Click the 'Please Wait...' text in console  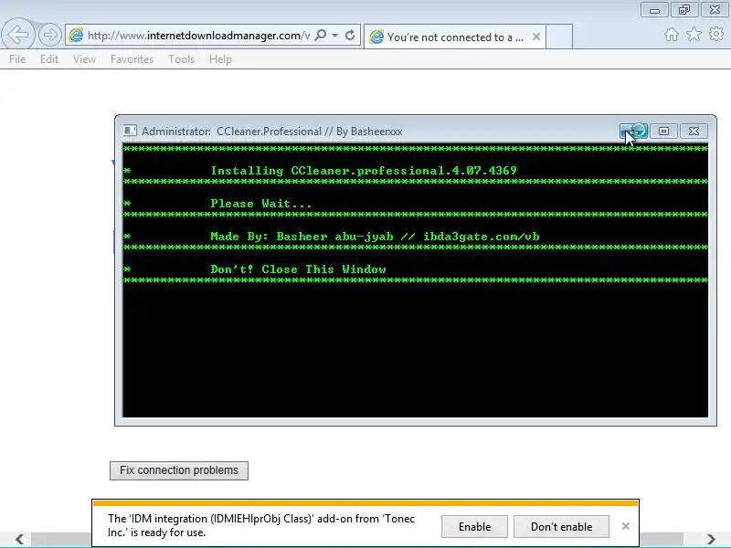(261, 204)
